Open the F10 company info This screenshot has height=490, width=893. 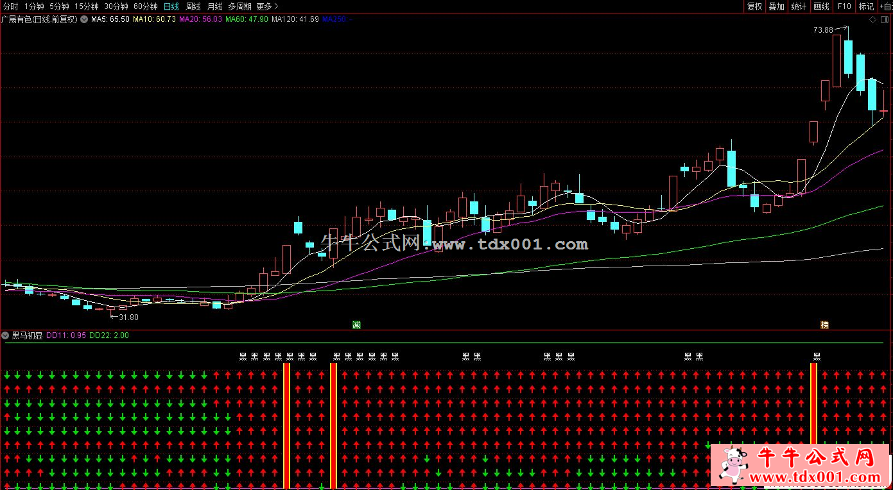pyautogui.click(x=844, y=6)
